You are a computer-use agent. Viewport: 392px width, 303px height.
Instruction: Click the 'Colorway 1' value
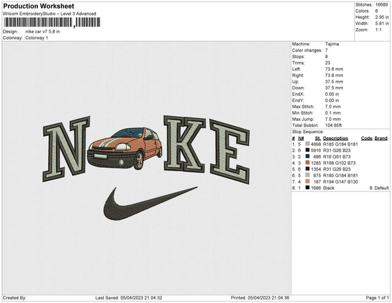[x=37, y=38]
